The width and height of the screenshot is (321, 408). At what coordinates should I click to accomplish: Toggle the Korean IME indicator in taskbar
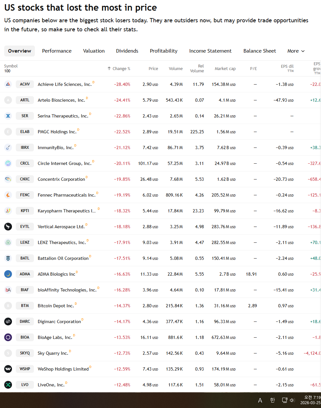point(273,400)
